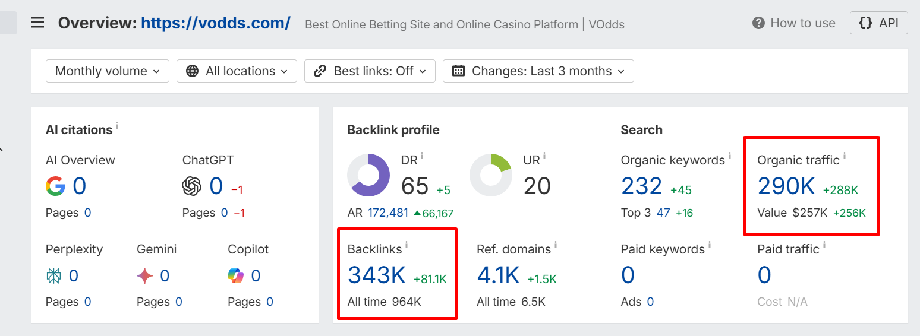The height and width of the screenshot is (336, 920).
Task: Open Changes: Last 3 months dropdown
Action: click(x=538, y=71)
